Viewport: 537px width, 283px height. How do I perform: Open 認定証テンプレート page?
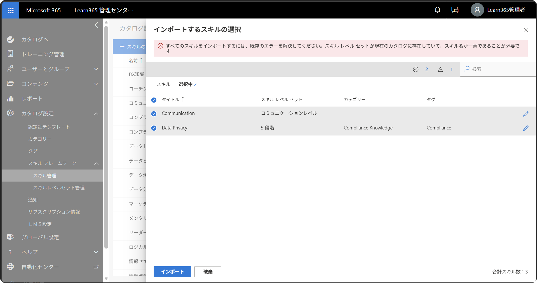[x=49, y=127]
